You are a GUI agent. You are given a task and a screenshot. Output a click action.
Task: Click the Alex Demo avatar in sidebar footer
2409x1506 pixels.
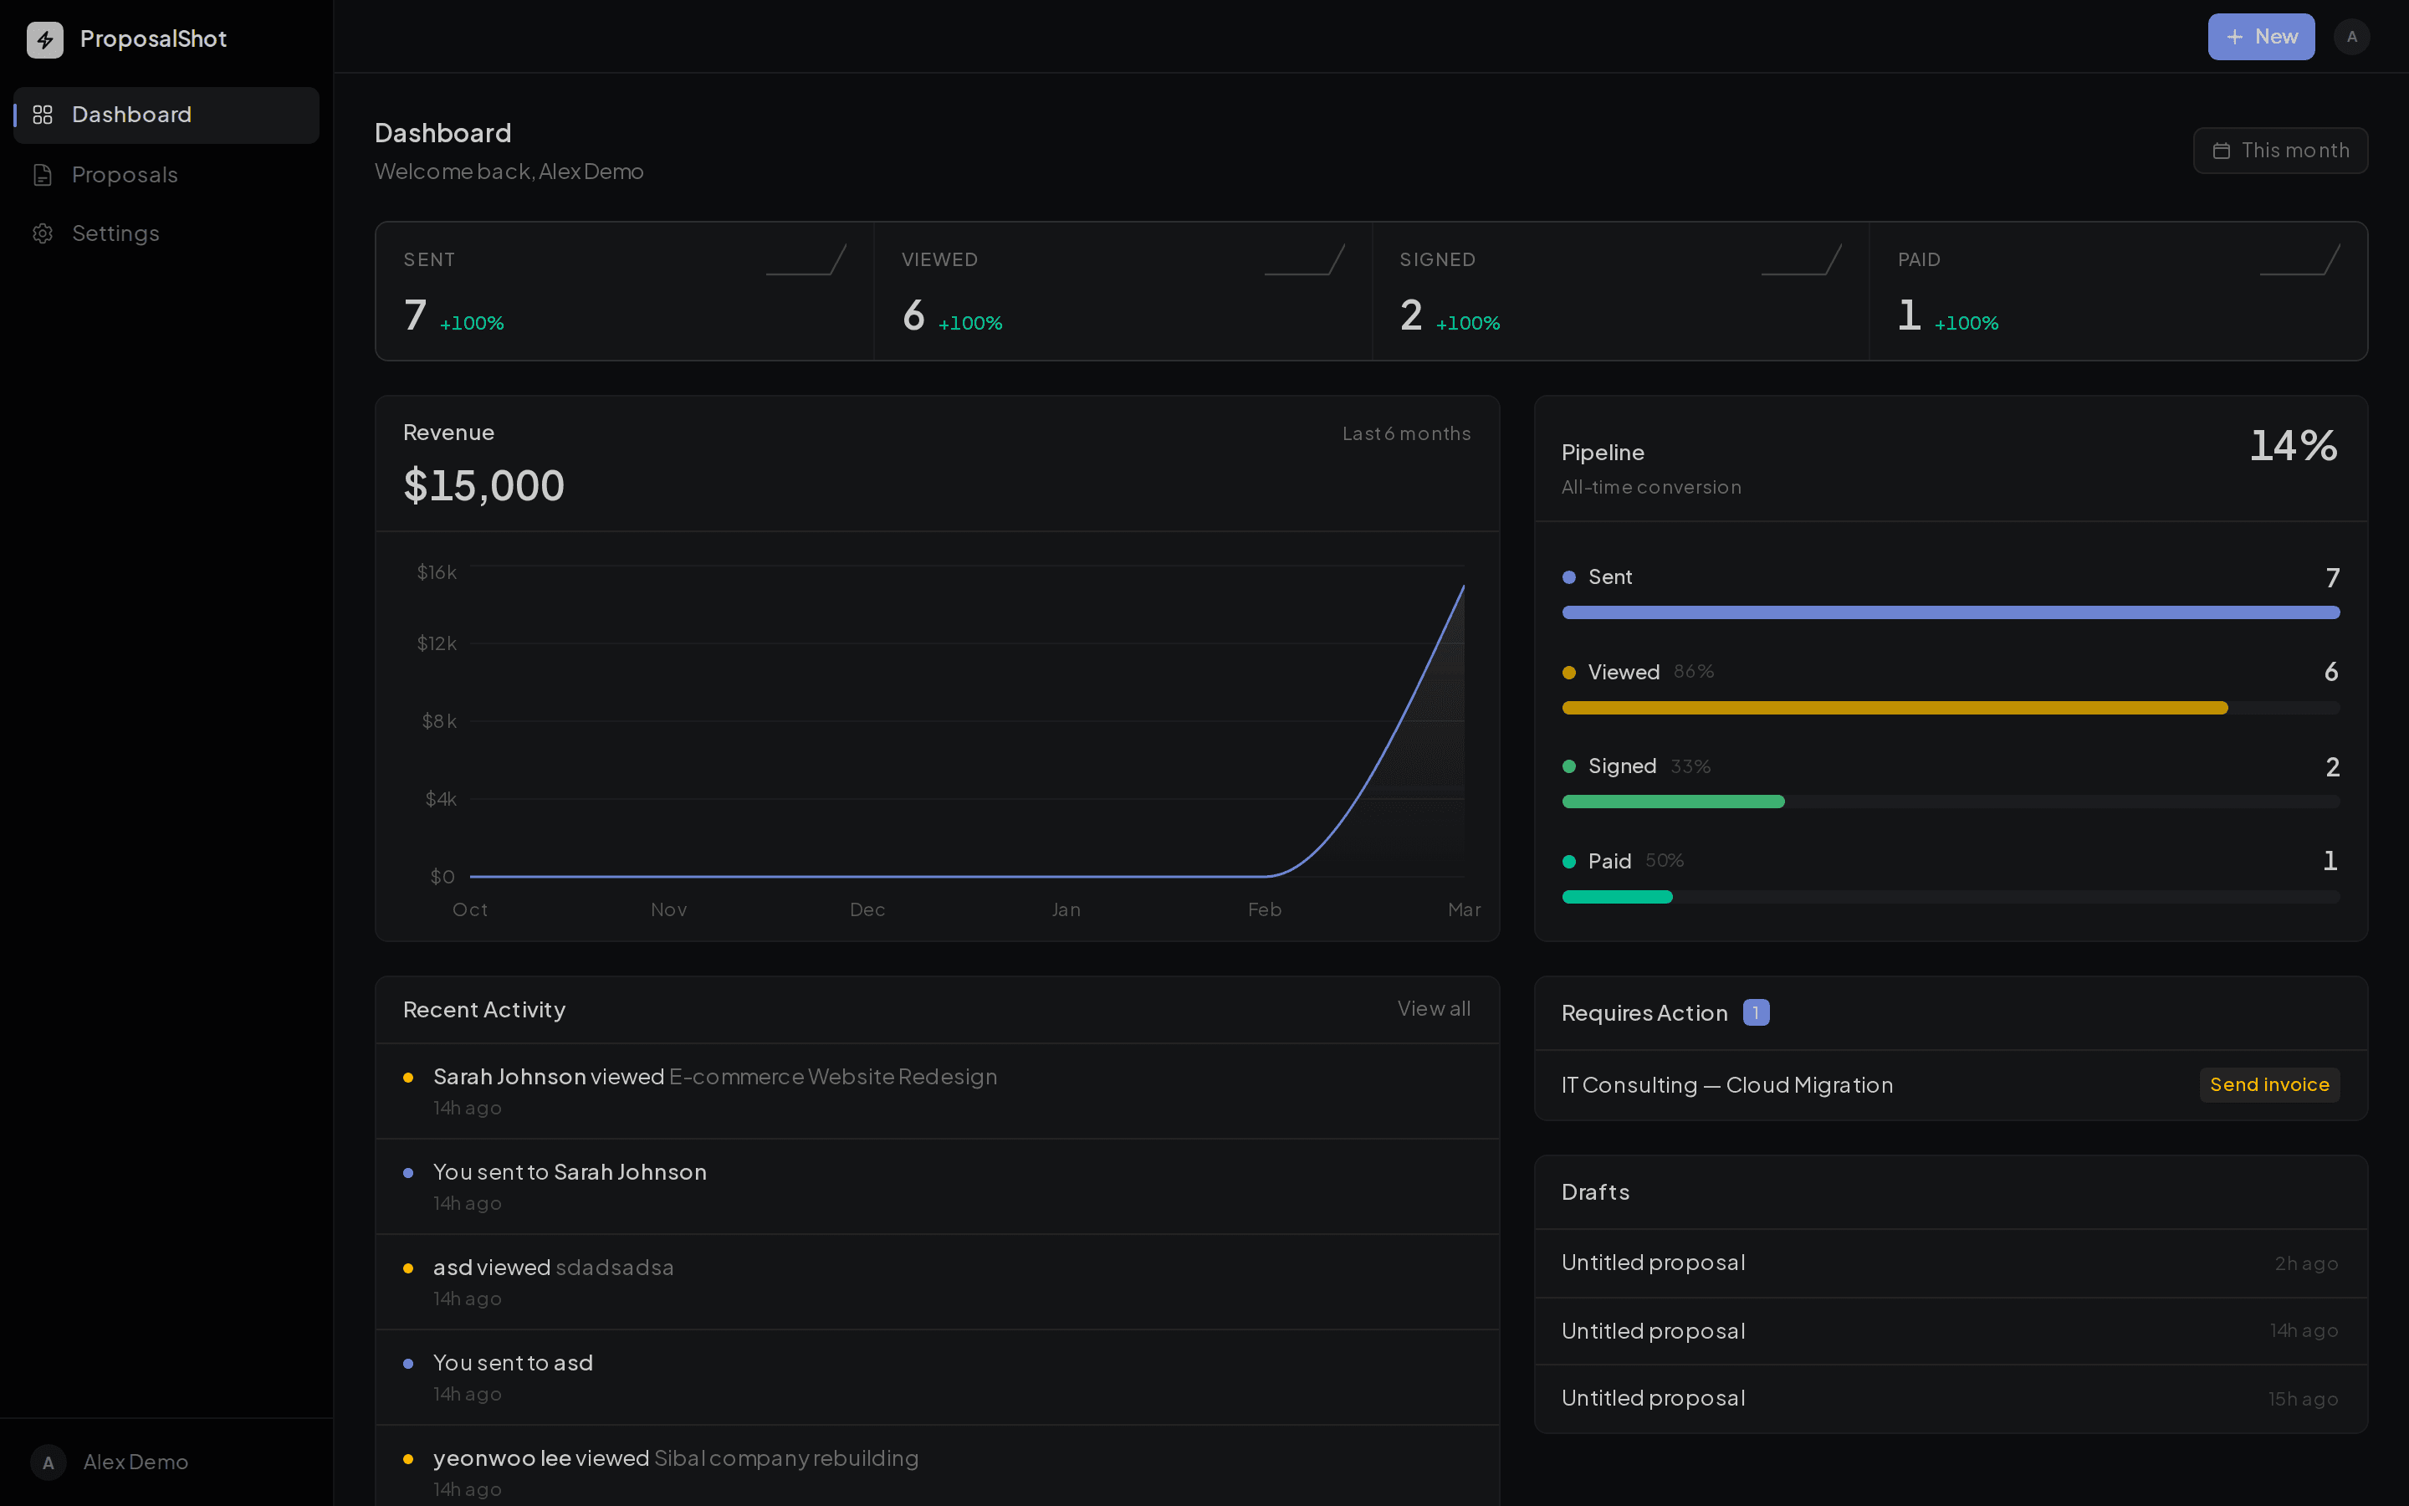(x=48, y=1462)
